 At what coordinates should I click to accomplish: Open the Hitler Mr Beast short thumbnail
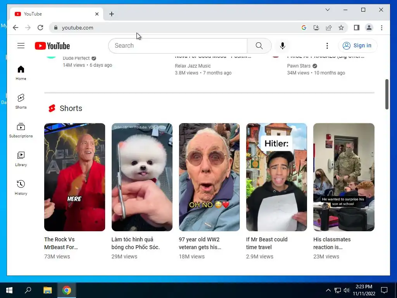coord(276,177)
